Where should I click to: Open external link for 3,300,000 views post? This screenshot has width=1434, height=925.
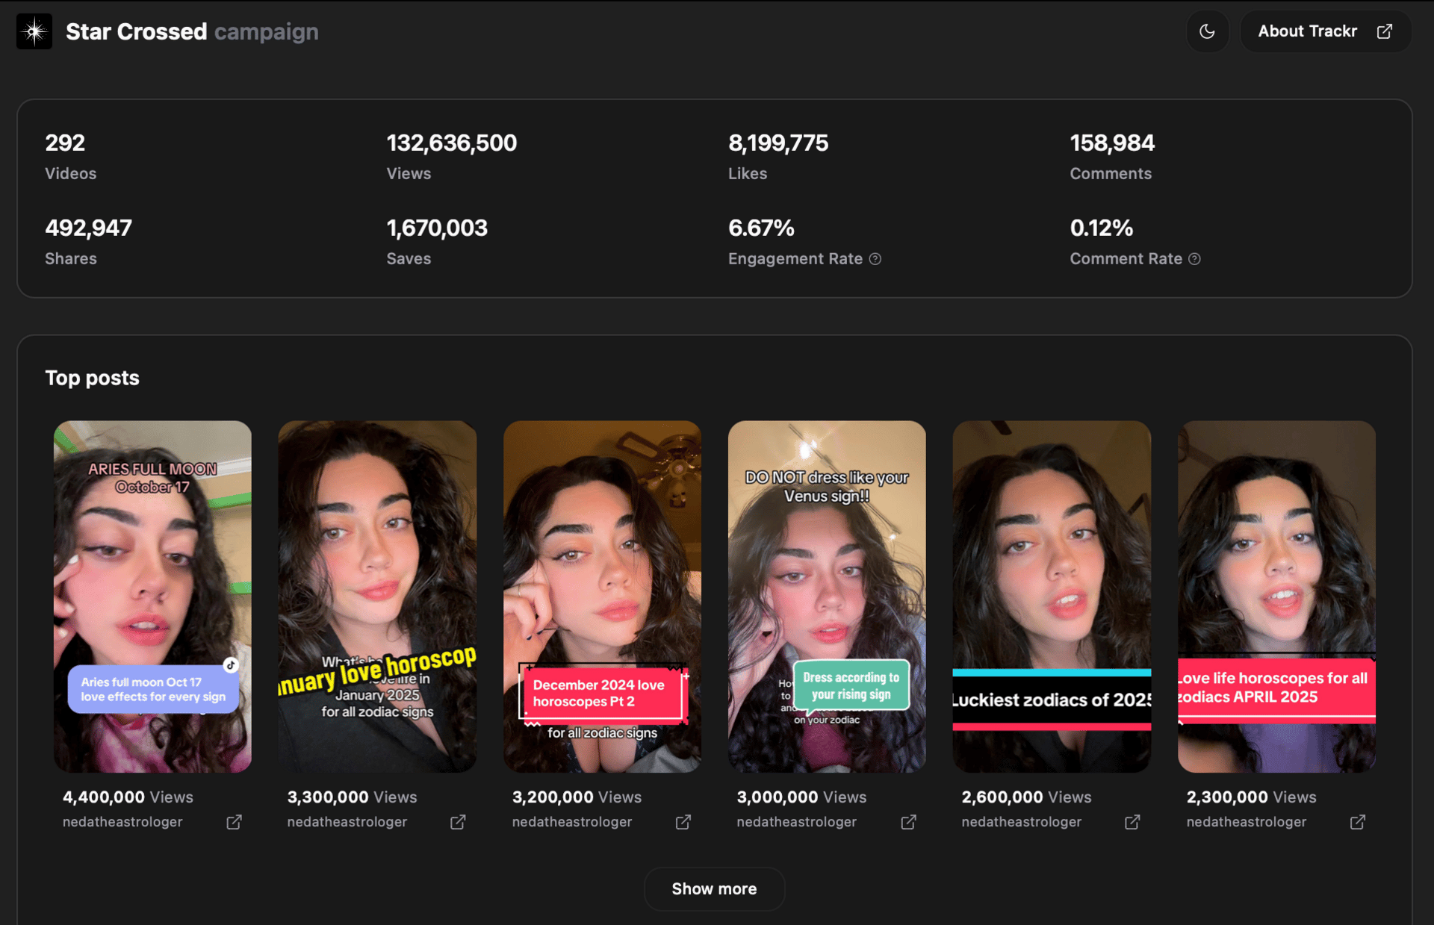[458, 822]
